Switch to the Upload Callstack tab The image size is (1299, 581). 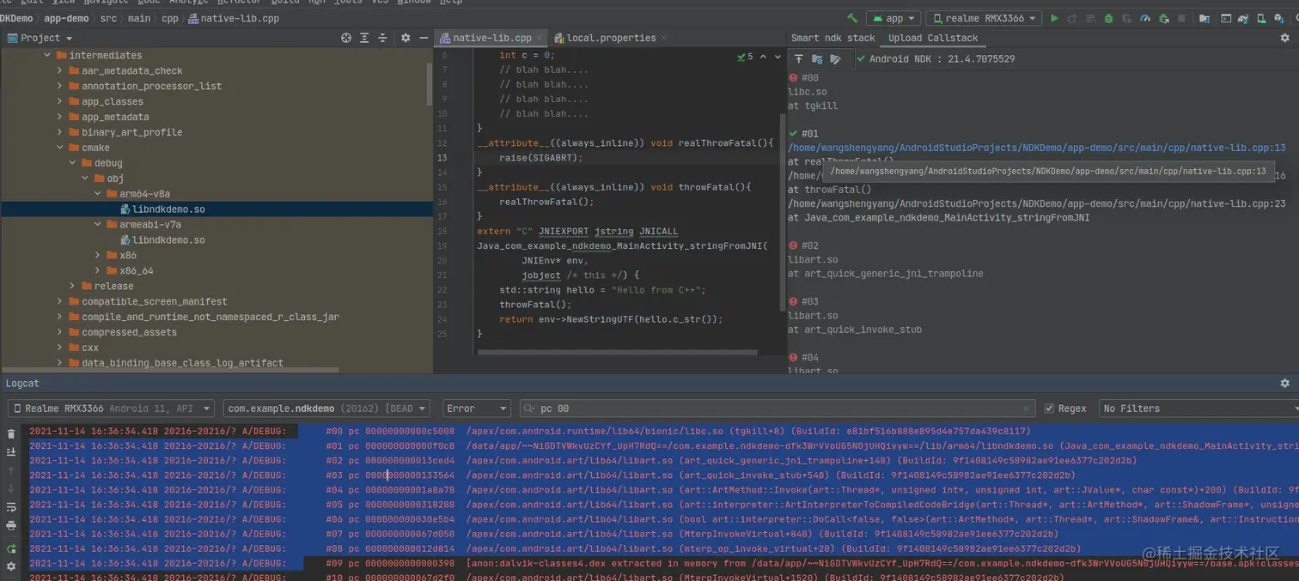933,38
